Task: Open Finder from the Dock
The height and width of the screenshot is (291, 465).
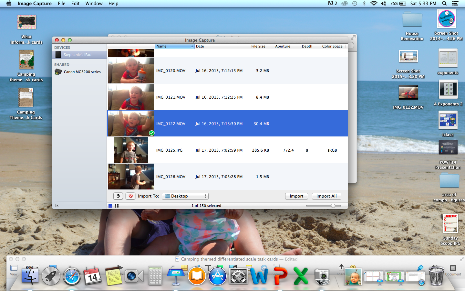Action: tap(30, 275)
